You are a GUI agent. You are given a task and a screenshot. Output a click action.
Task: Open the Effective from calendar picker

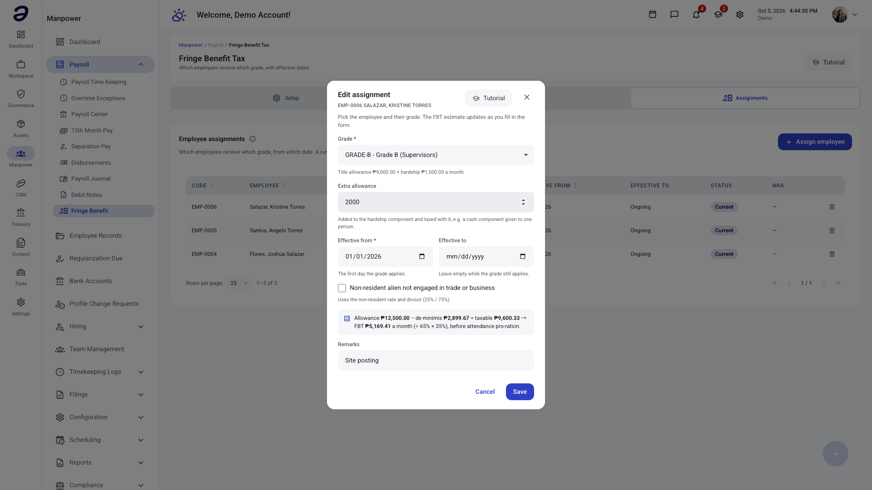[422, 256]
